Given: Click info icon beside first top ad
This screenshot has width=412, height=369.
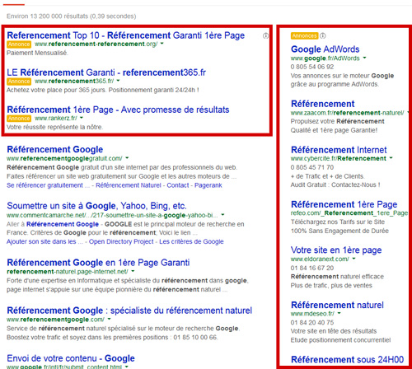Looking at the screenshot, I should click(265, 35).
